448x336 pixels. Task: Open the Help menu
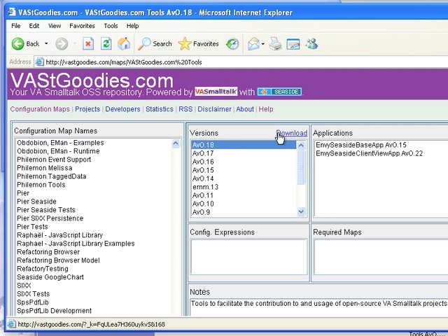(x=132, y=26)
